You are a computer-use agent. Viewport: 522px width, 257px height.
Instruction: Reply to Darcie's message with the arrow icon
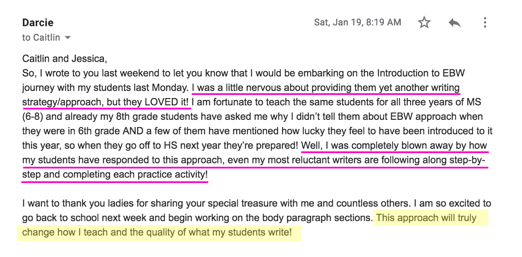(x=454, y=23)
